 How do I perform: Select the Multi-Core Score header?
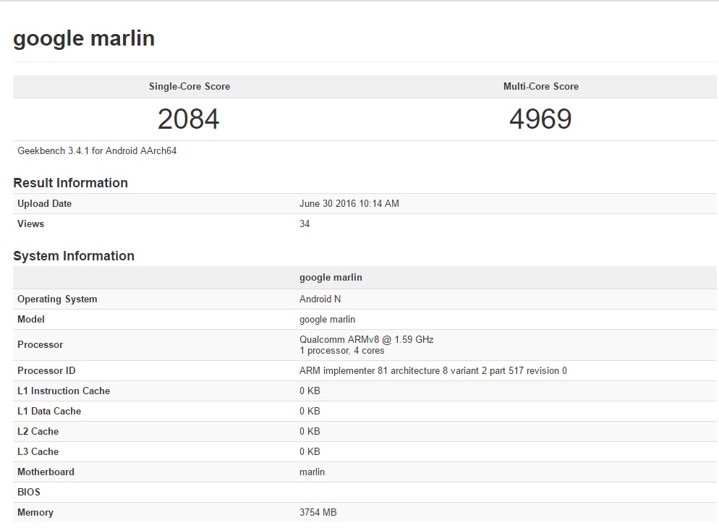pyautogui.click(x=540, y=86)
